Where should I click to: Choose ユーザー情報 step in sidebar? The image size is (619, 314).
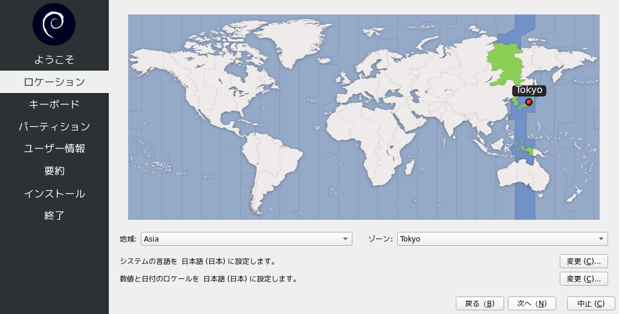[x=54, y=149]
